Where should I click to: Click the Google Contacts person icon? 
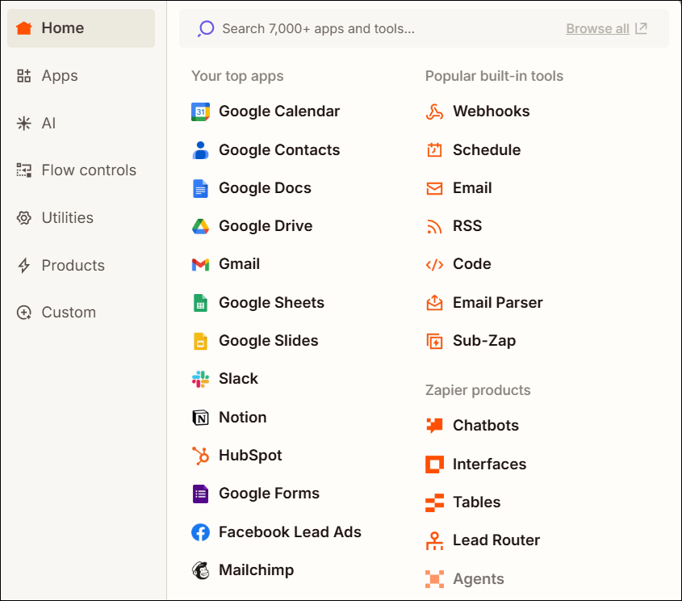[x=200, y=150]
